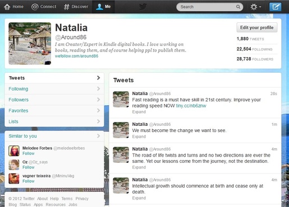Screen dimensions: 289x207
Task: Follow Melodee Forbes
Action: [x=29, y=153]
